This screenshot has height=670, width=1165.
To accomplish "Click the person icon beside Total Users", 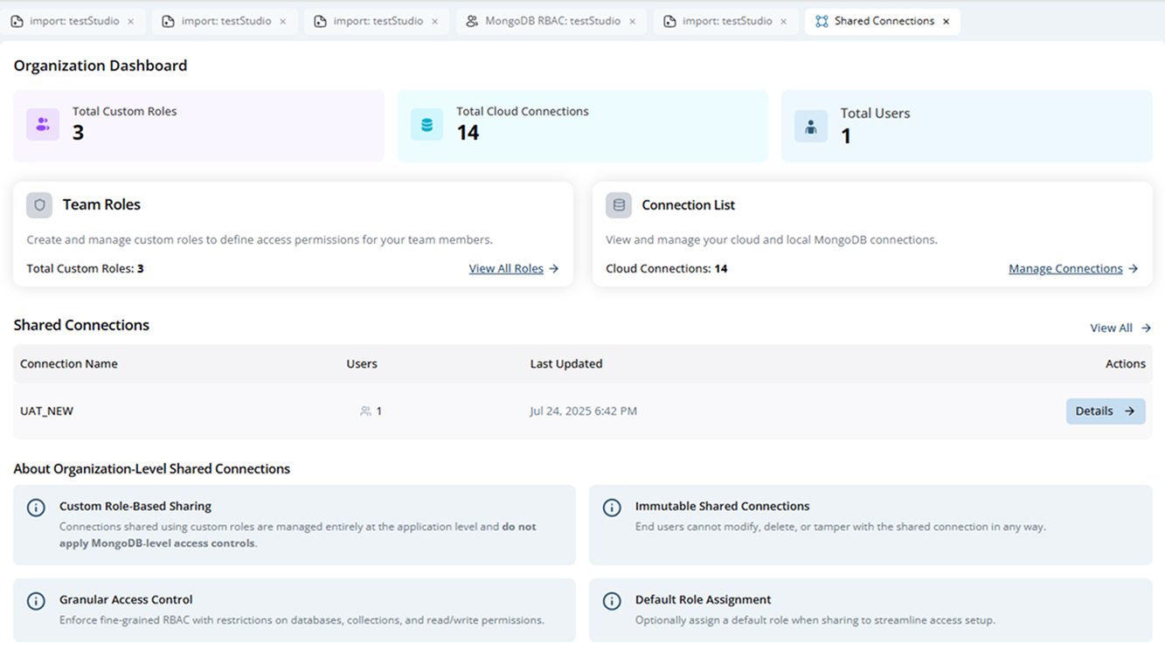I will coord(810,126).
